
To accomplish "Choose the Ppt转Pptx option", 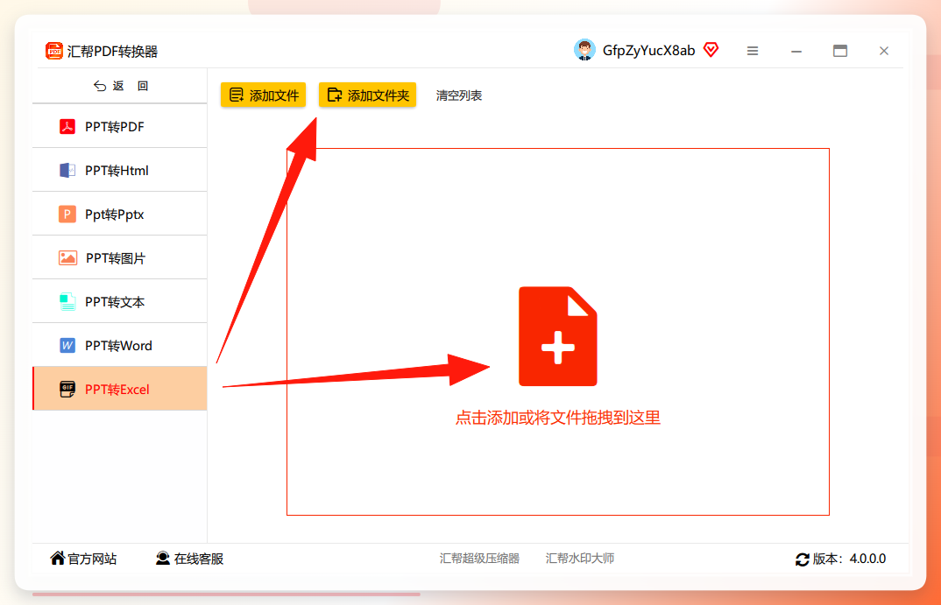I will (119, 214).
